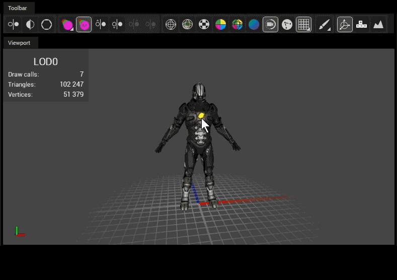Click the connected-dots skeleton icon
The width and height of the screenshot is (397, 280).
pyautogui.click(x=287, y=24)
